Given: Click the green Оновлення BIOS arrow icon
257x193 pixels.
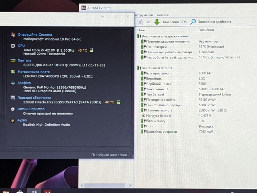Looking at the screenshot, I should click(157, 22).
